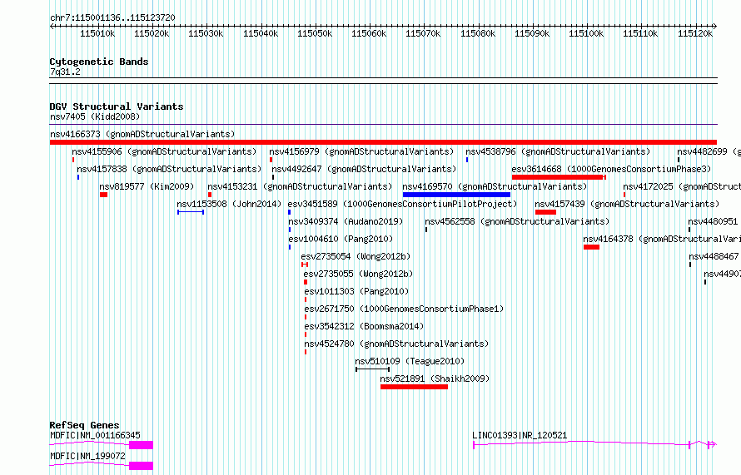
Task: Click the nsv4538796 variant label
Action: tap(558, 151)
